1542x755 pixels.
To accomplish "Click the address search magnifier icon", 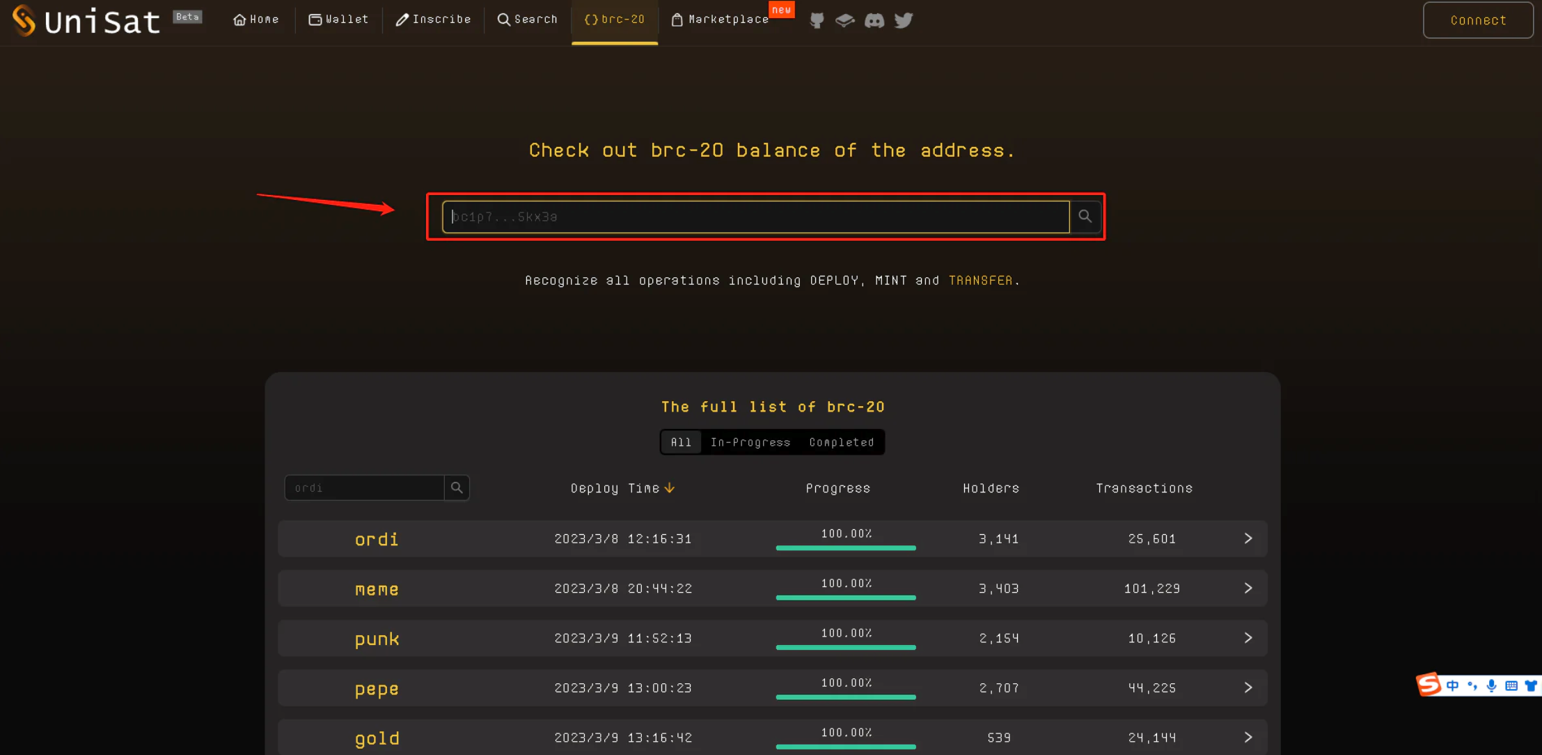I will [x=1085, y=217].
